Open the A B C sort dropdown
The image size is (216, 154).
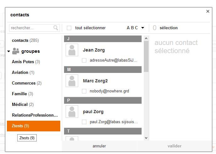[x=135, y=28]
